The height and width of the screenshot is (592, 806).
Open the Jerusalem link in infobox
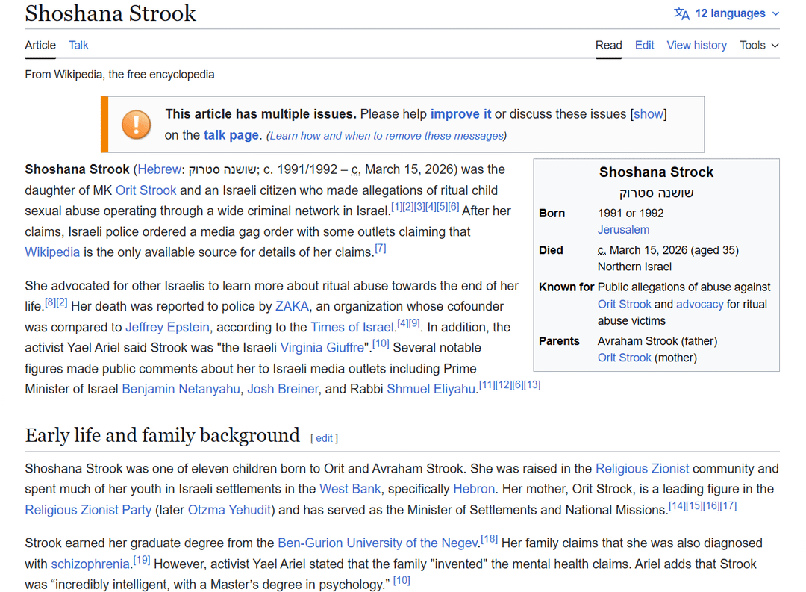pyautogui.click(x=623, y=230)
